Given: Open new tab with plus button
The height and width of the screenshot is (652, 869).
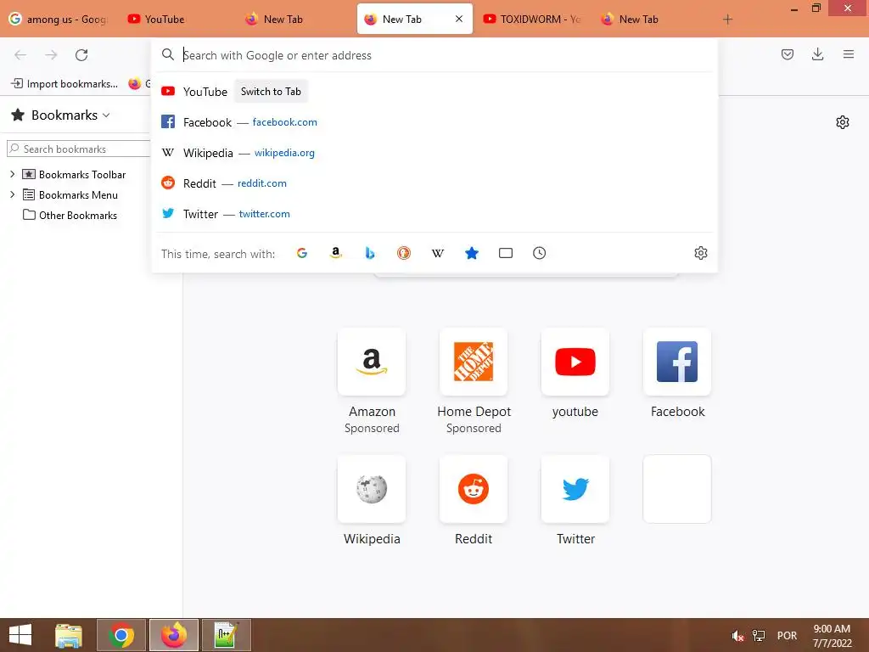Looking at the screenshot, I should (x=727, y=20).
